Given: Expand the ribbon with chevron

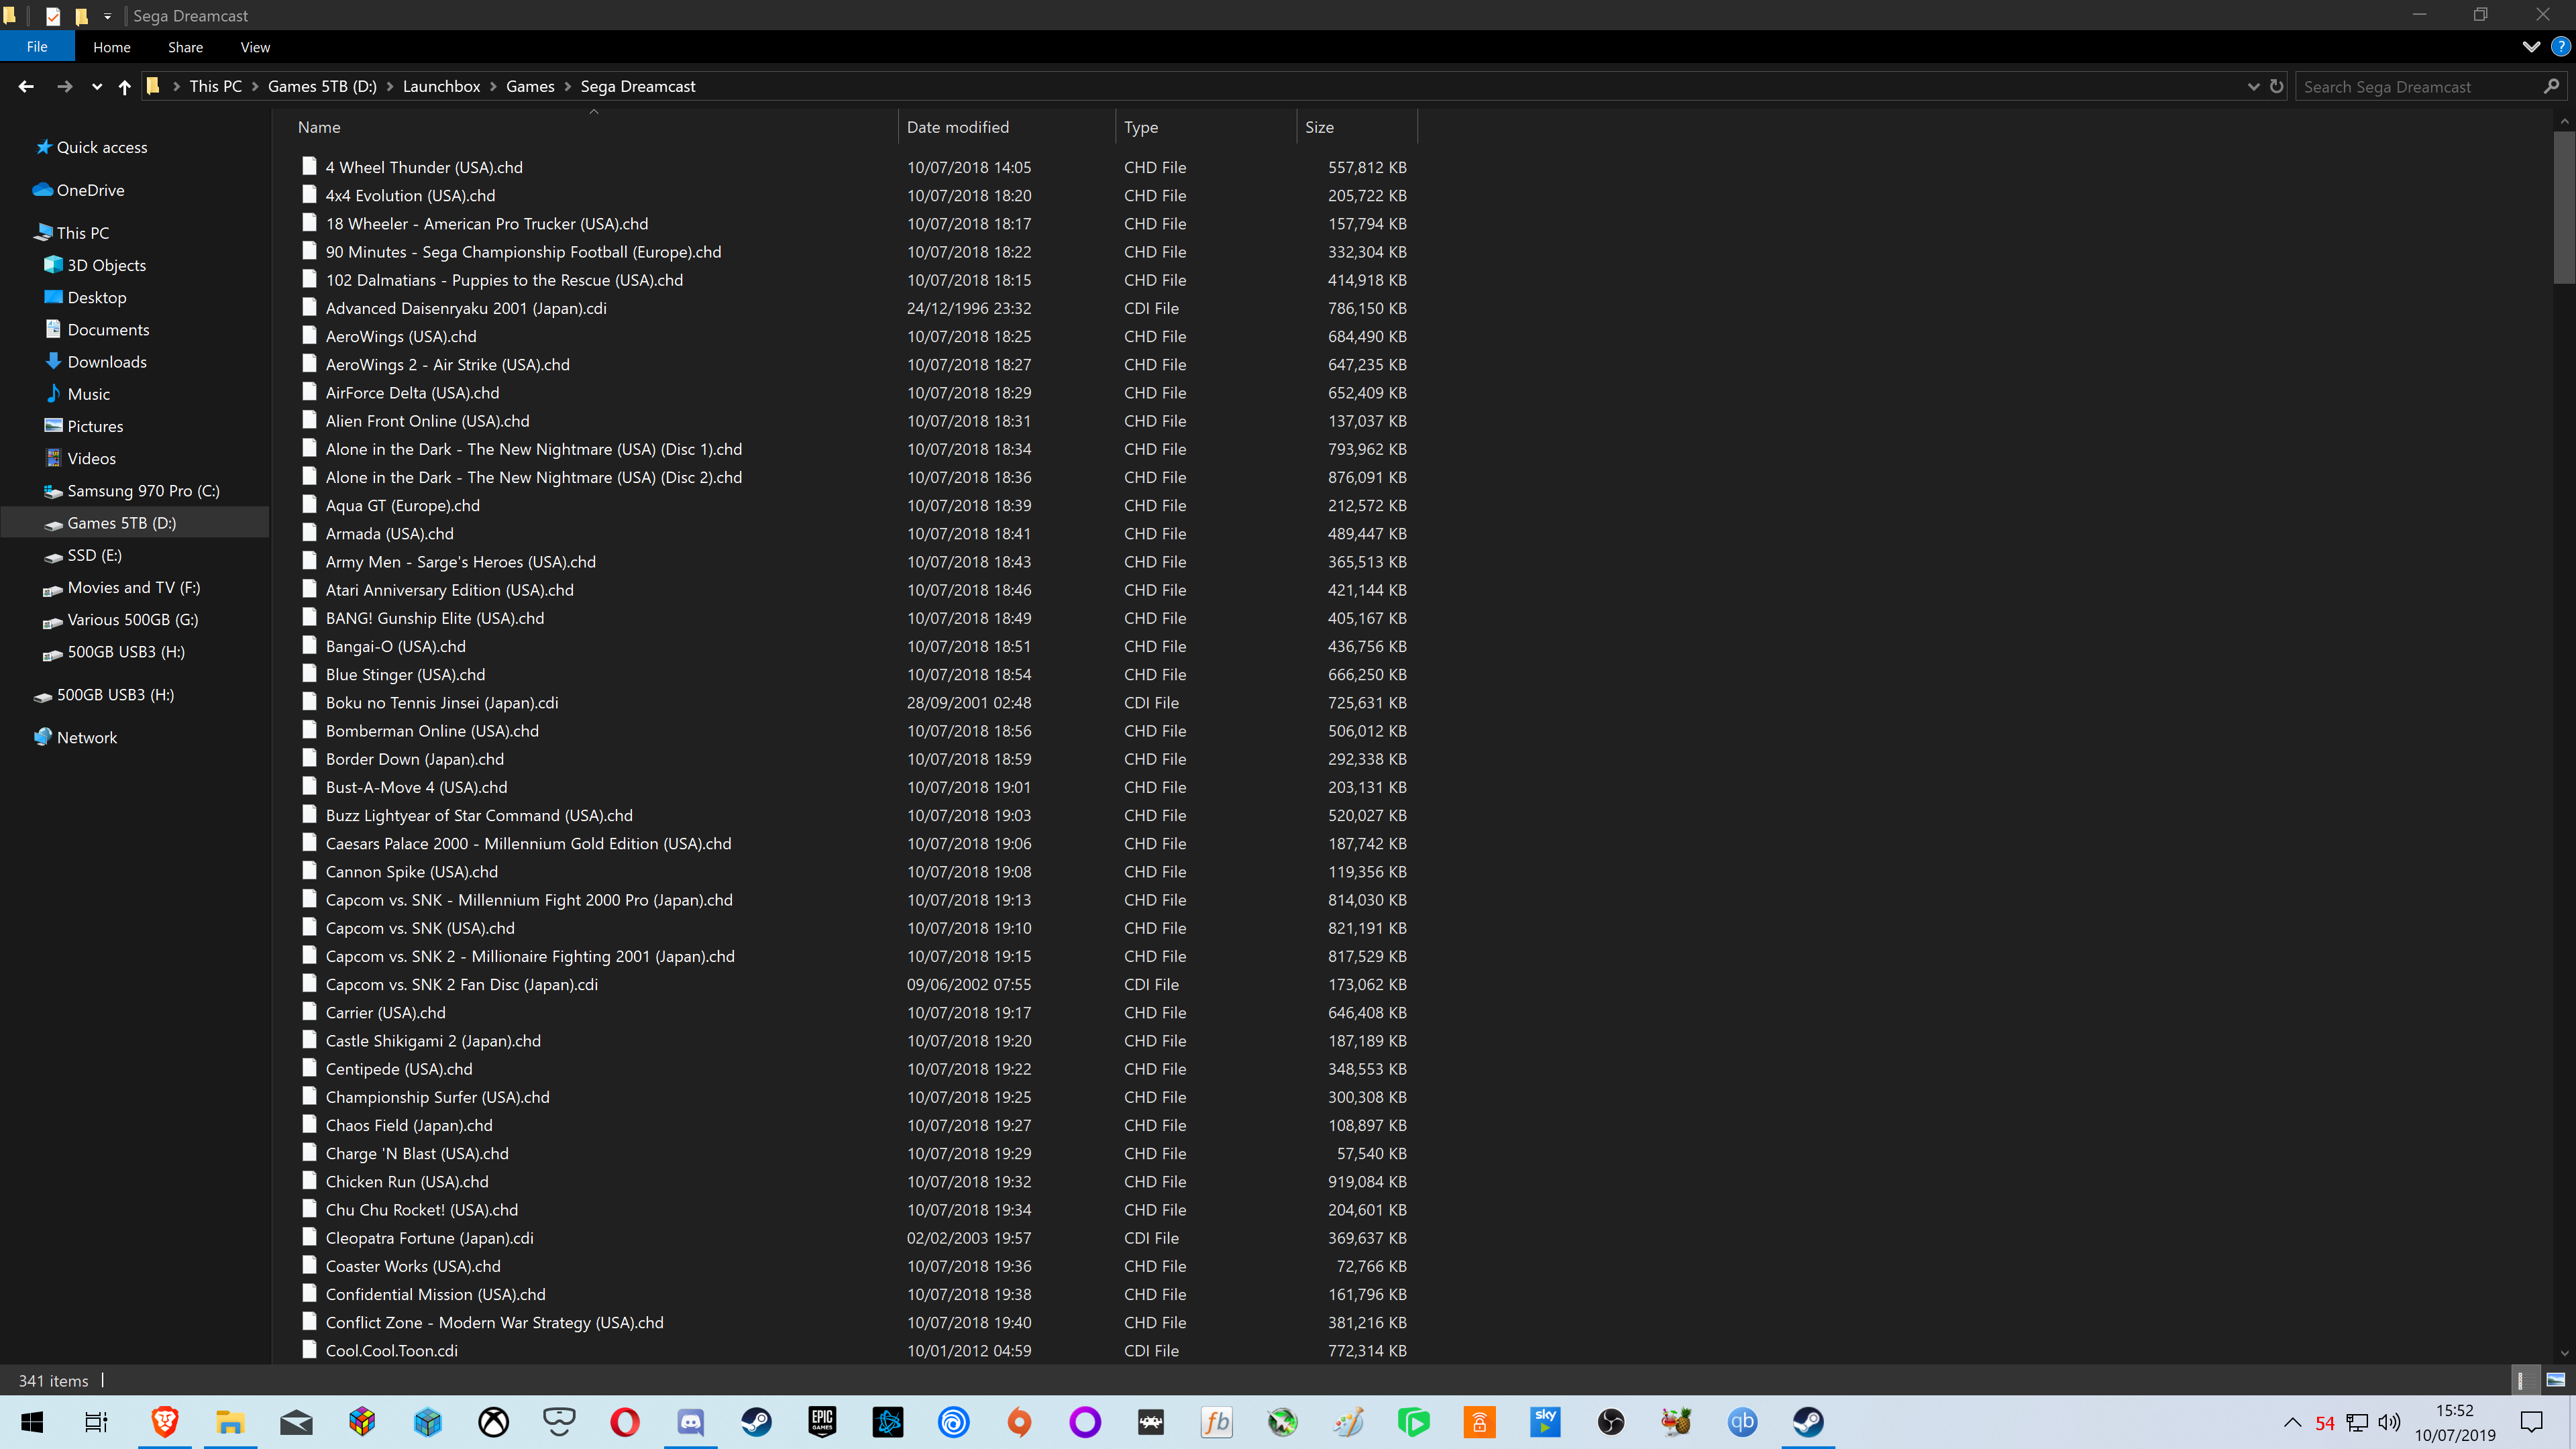Looking at the screenshot, I should click(2531, 47).
